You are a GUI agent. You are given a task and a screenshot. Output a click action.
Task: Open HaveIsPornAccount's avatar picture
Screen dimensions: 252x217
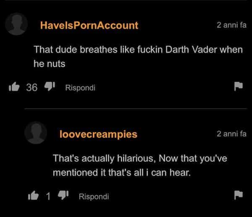16,24
